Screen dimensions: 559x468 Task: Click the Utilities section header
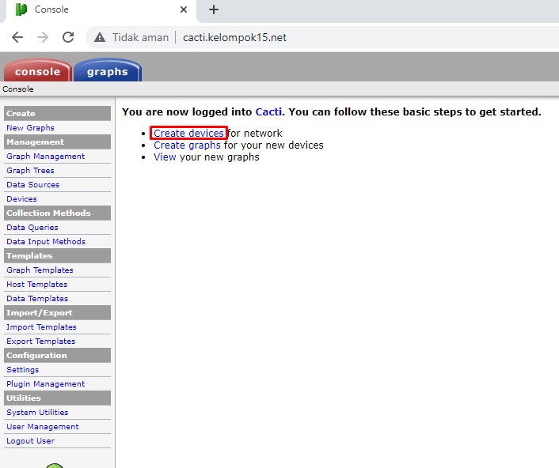pyautogui.click(x=57, y=398)
